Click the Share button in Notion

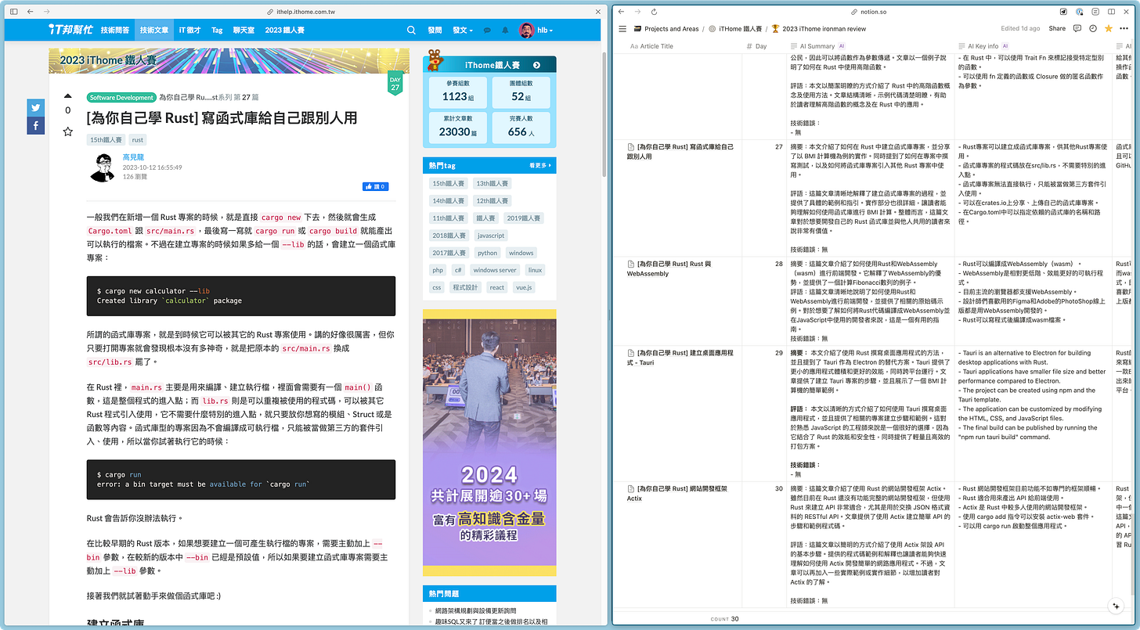coord(1057,29)
